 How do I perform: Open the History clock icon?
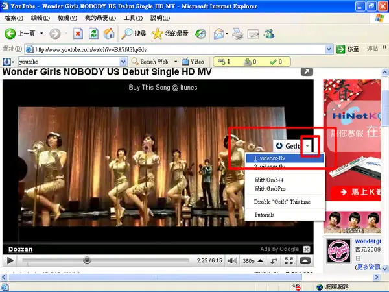[200, 34]
